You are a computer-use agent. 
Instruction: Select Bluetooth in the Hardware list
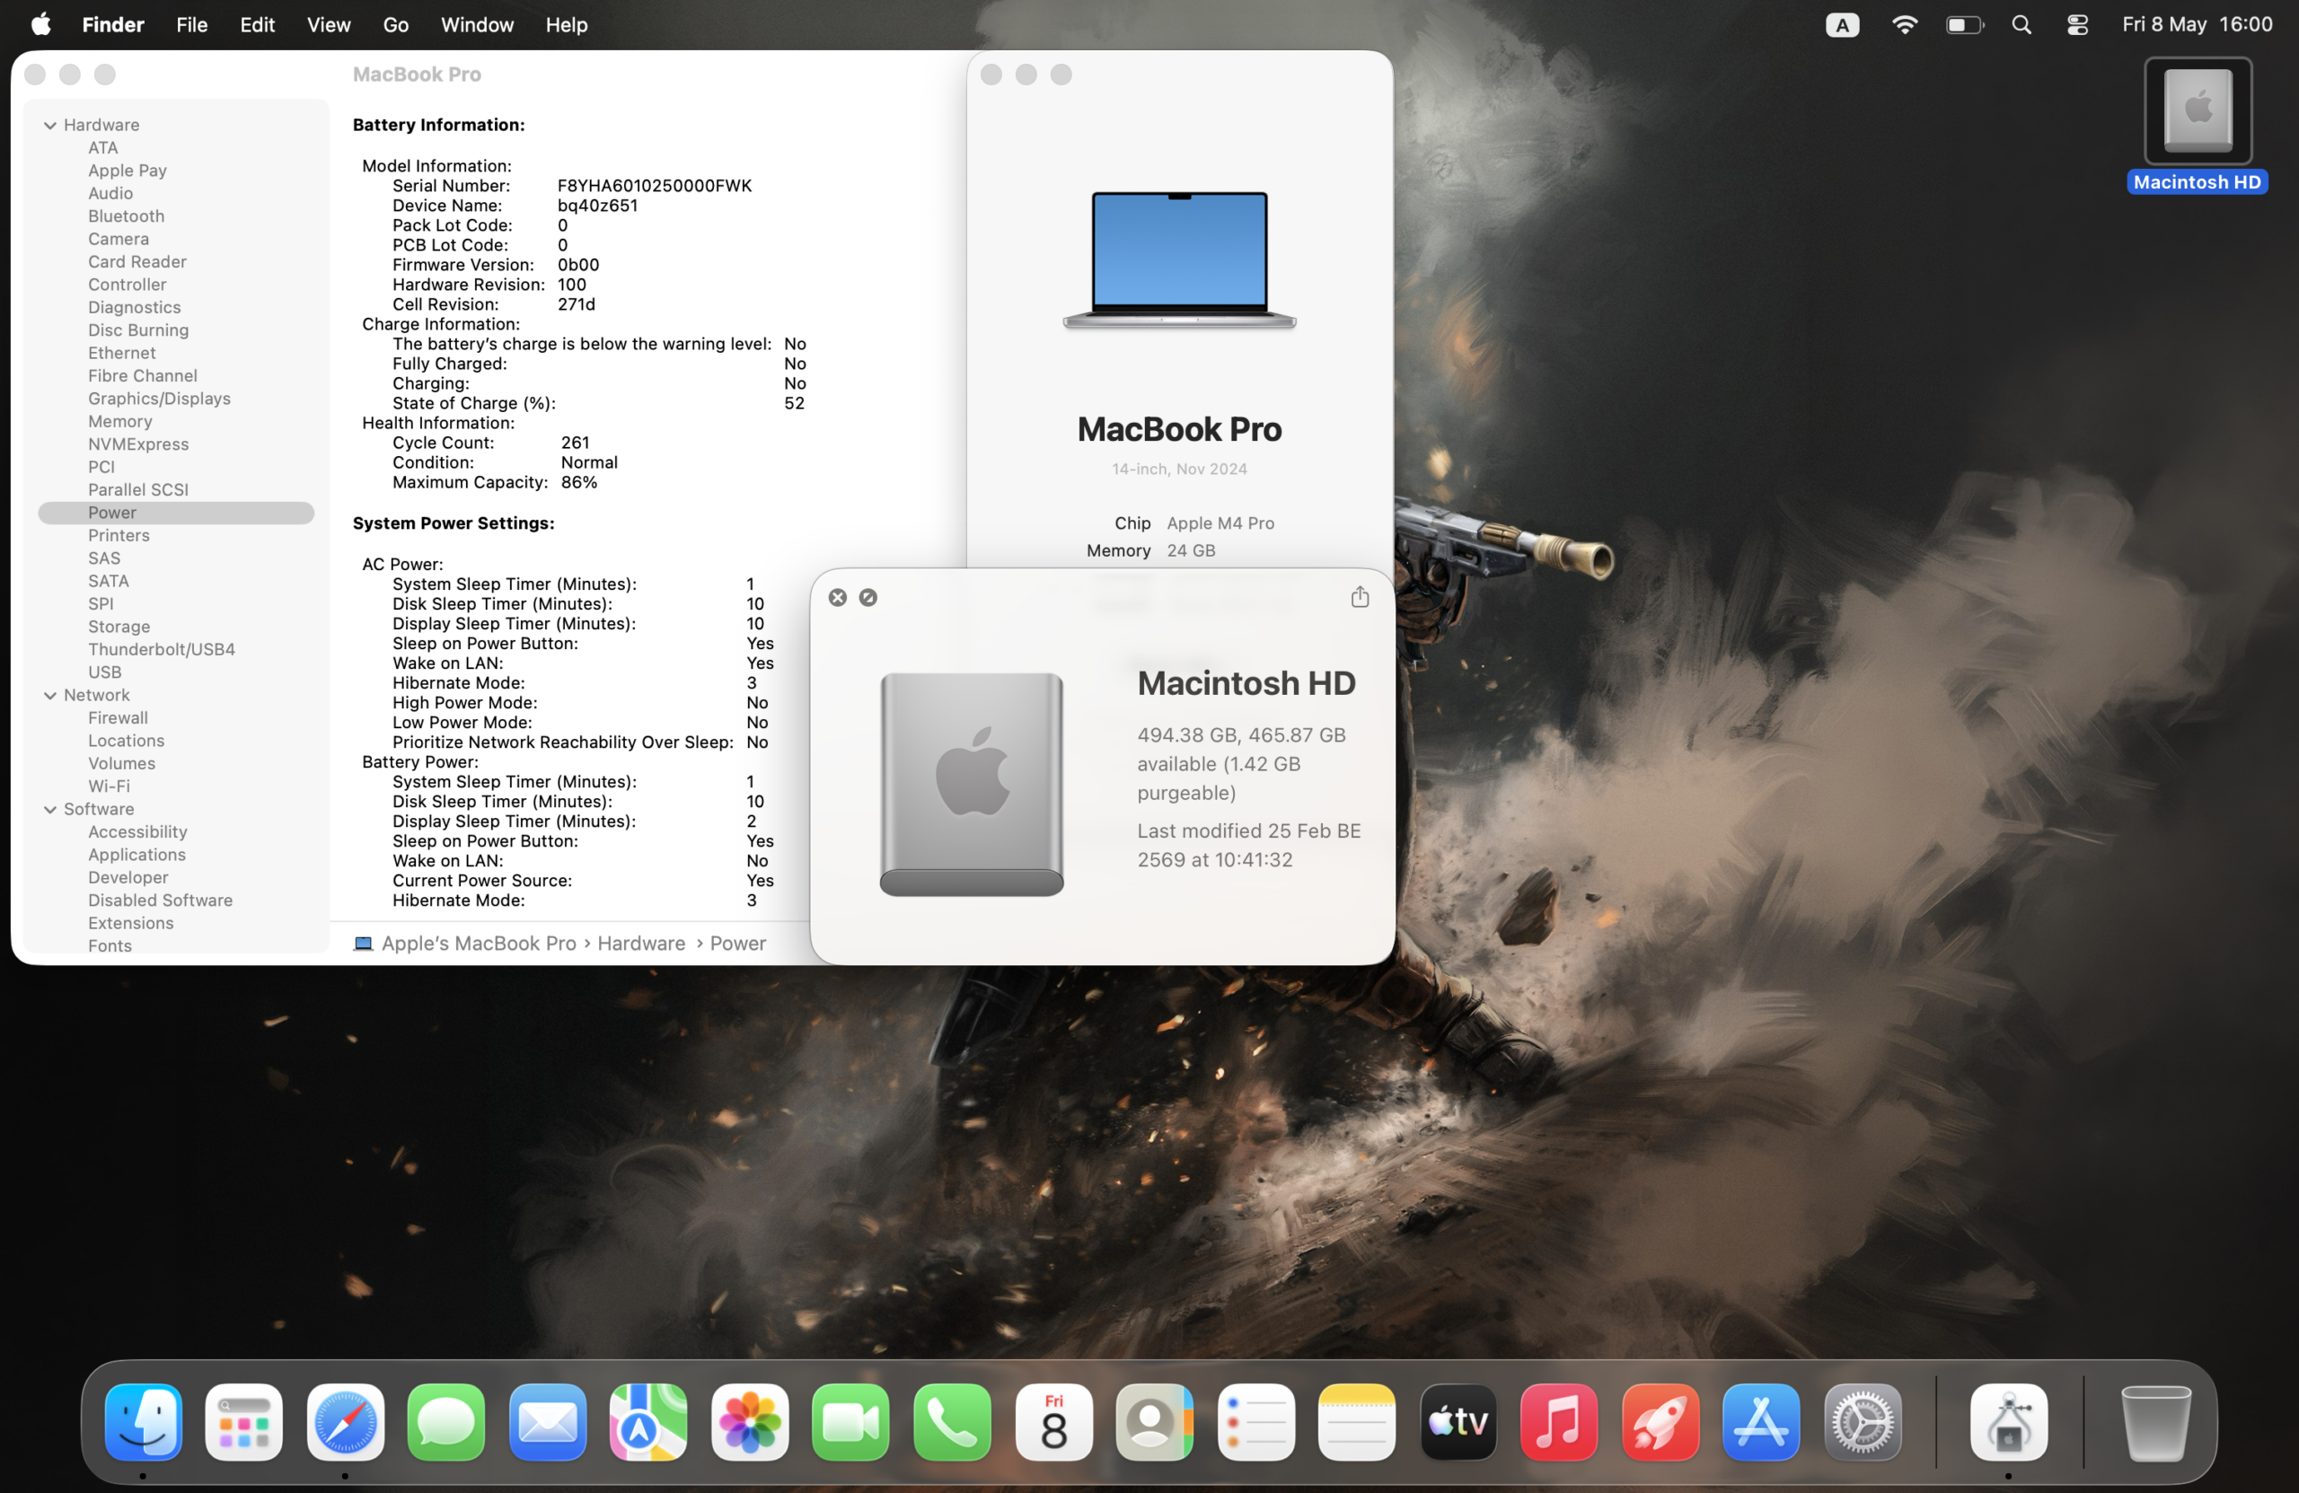126,216
